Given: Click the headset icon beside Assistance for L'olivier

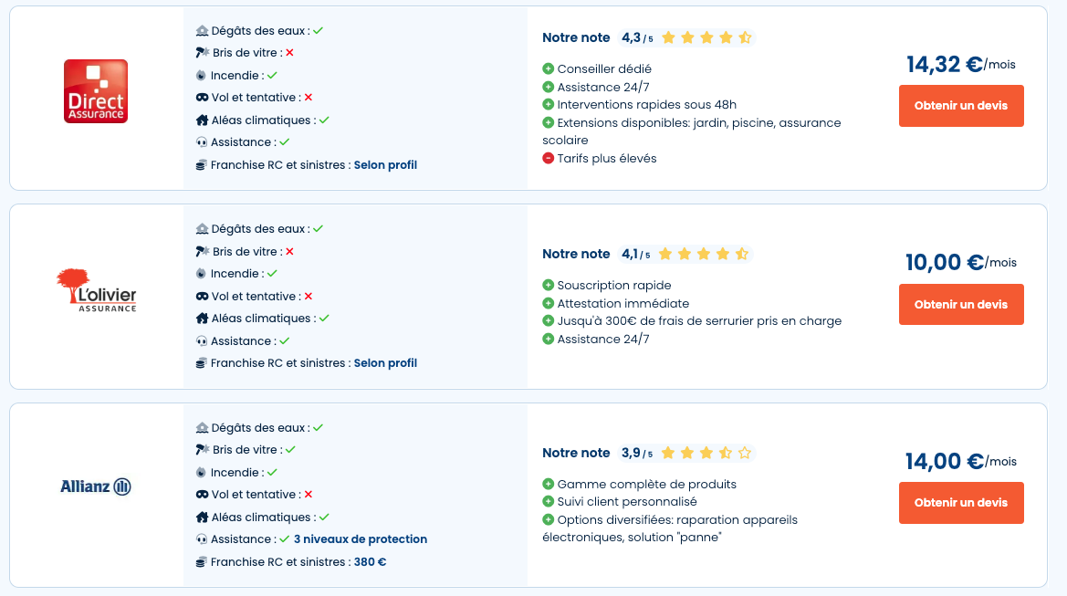Looking at the screenshot, I should 202,340.
